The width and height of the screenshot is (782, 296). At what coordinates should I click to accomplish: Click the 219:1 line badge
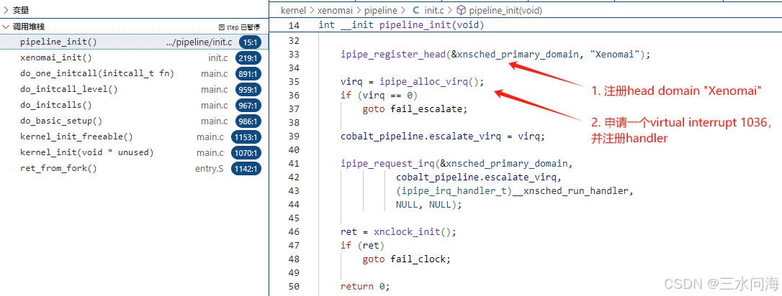pyautogui.click(x=248, y=58)
